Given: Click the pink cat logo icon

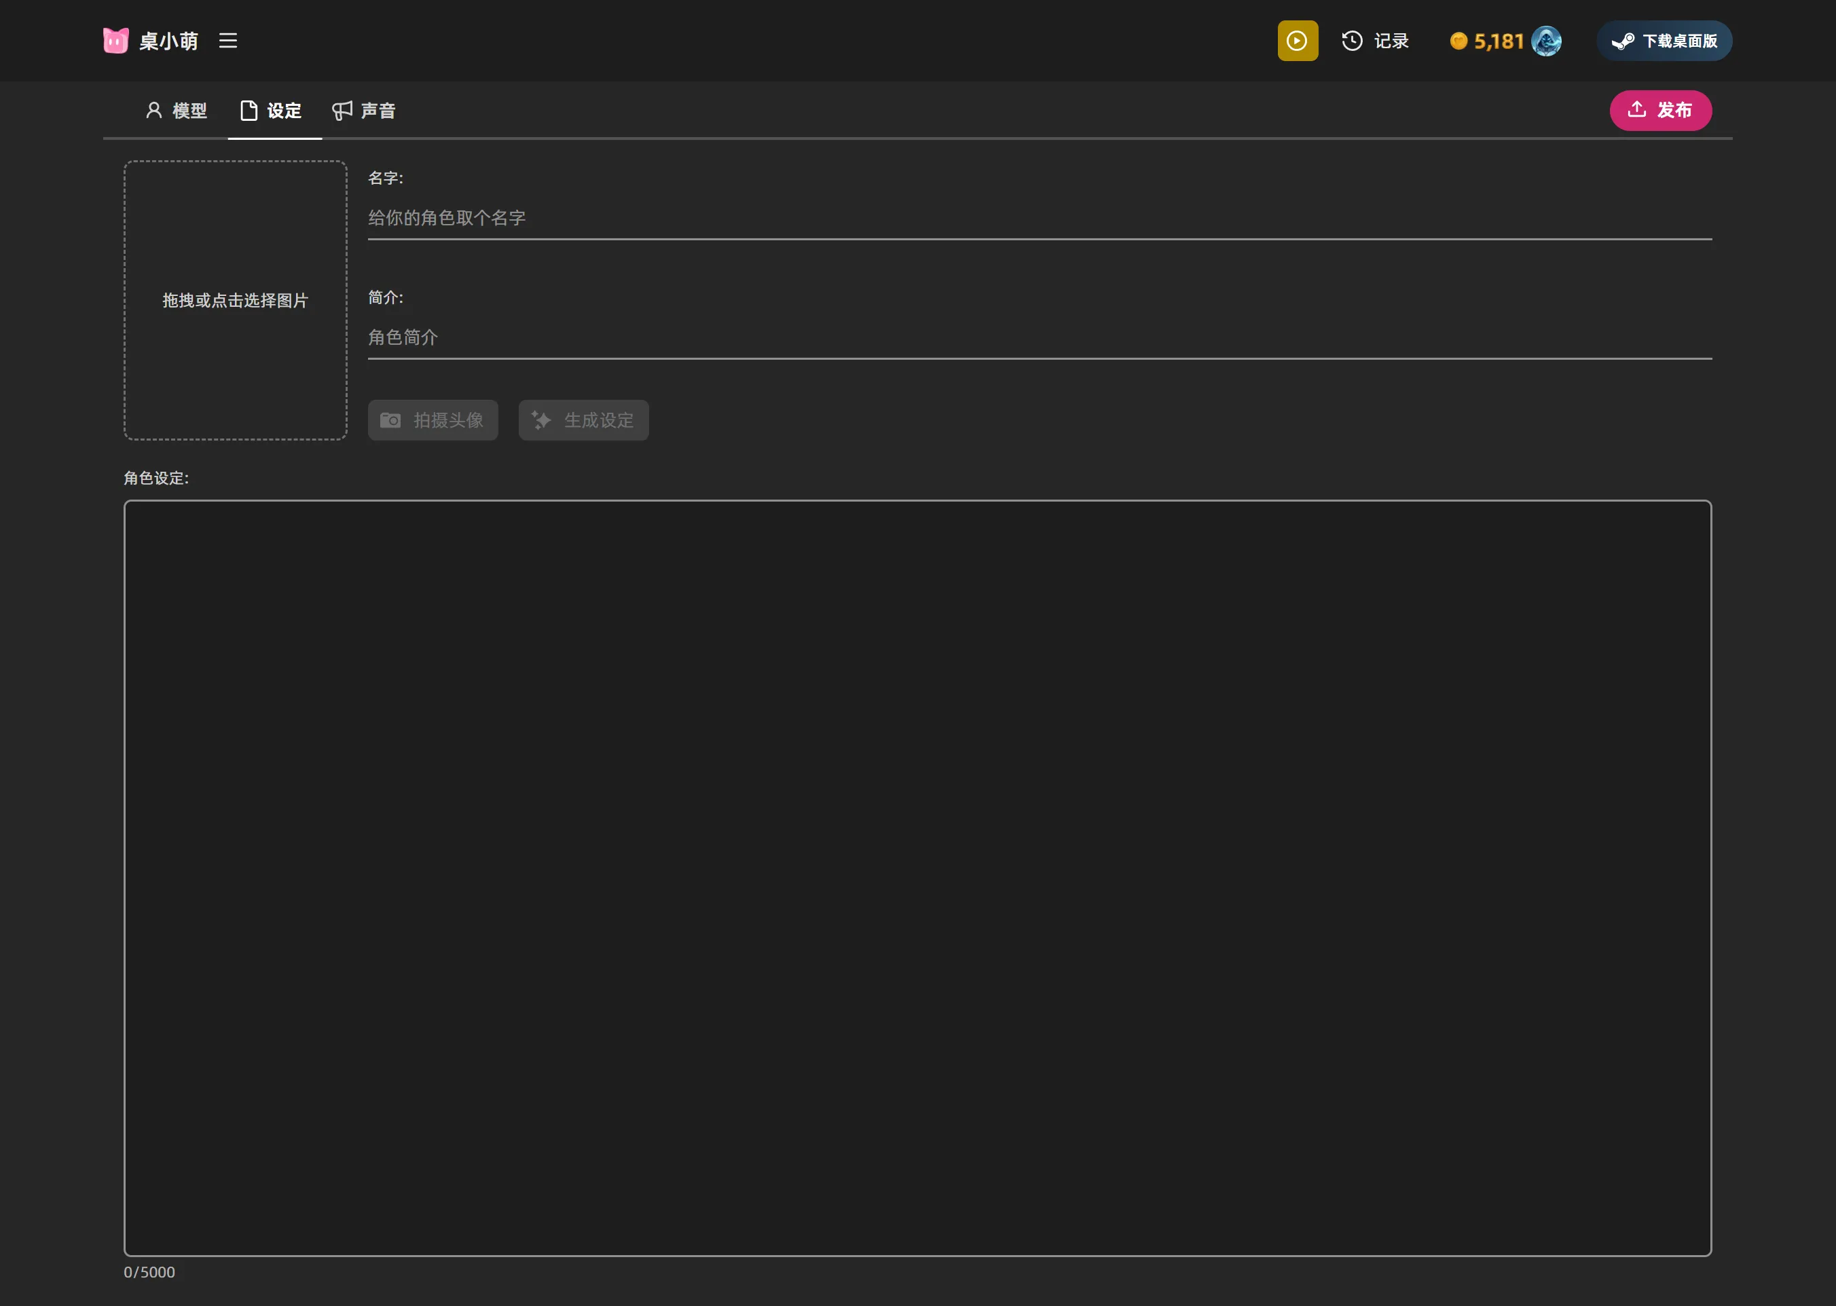Looking at the screenshot, I should (x=116, y=40).
